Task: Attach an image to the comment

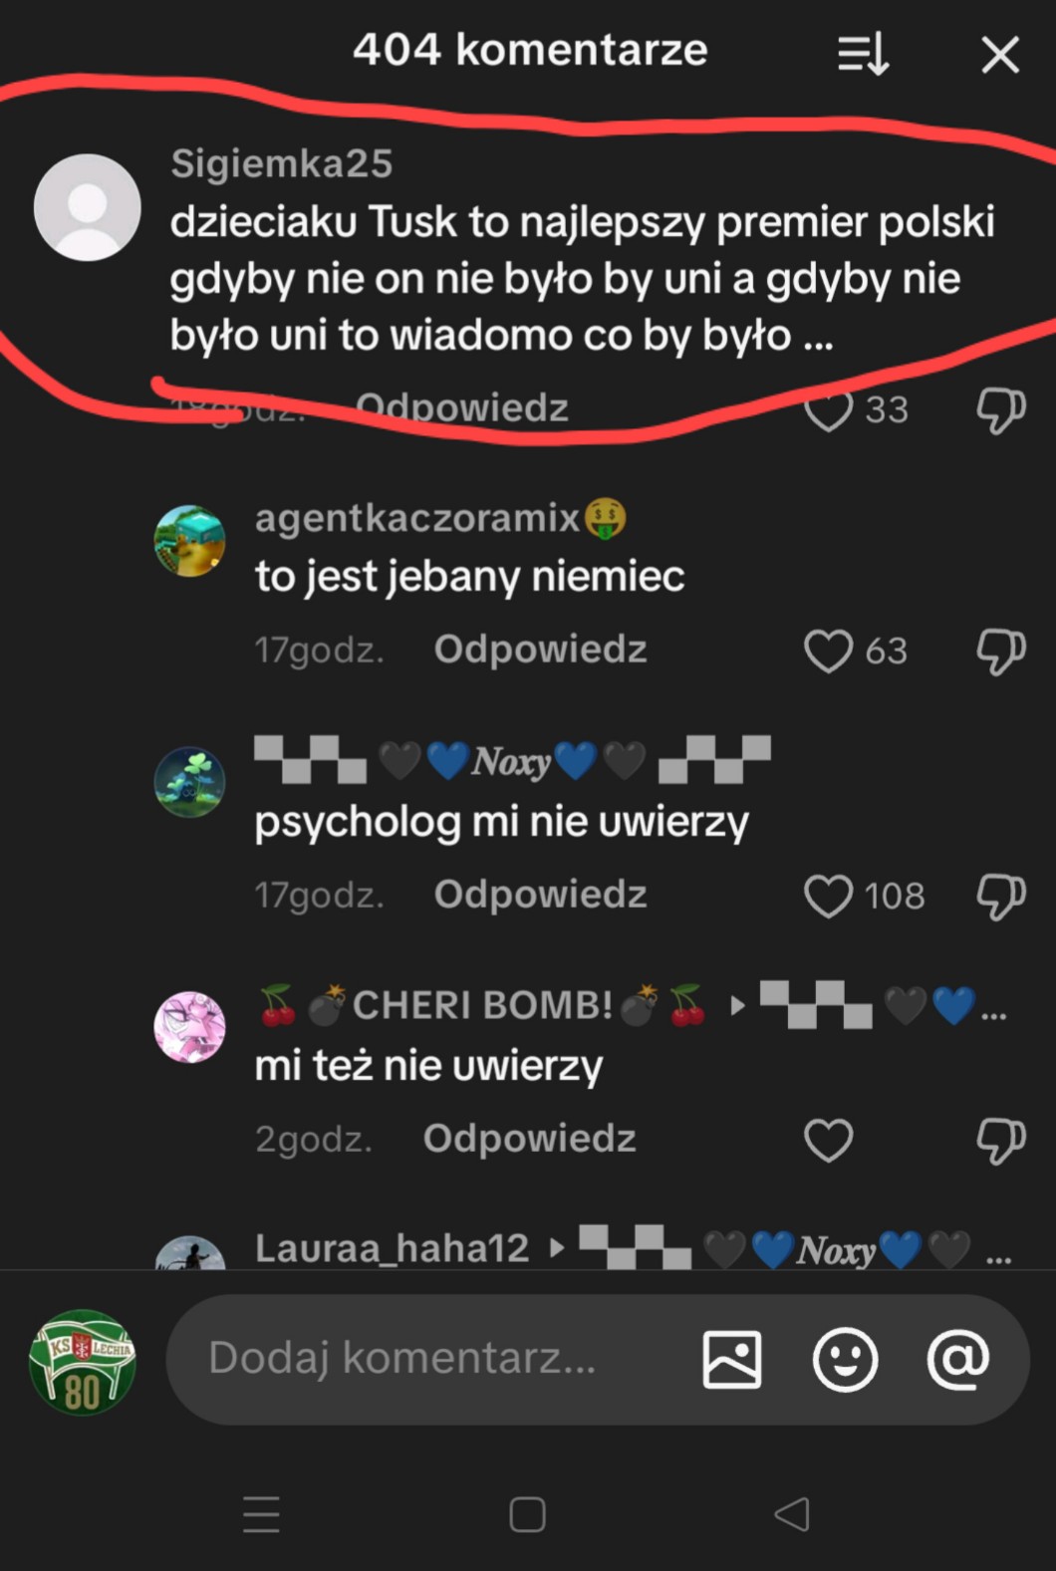Action: point(732,1359)
